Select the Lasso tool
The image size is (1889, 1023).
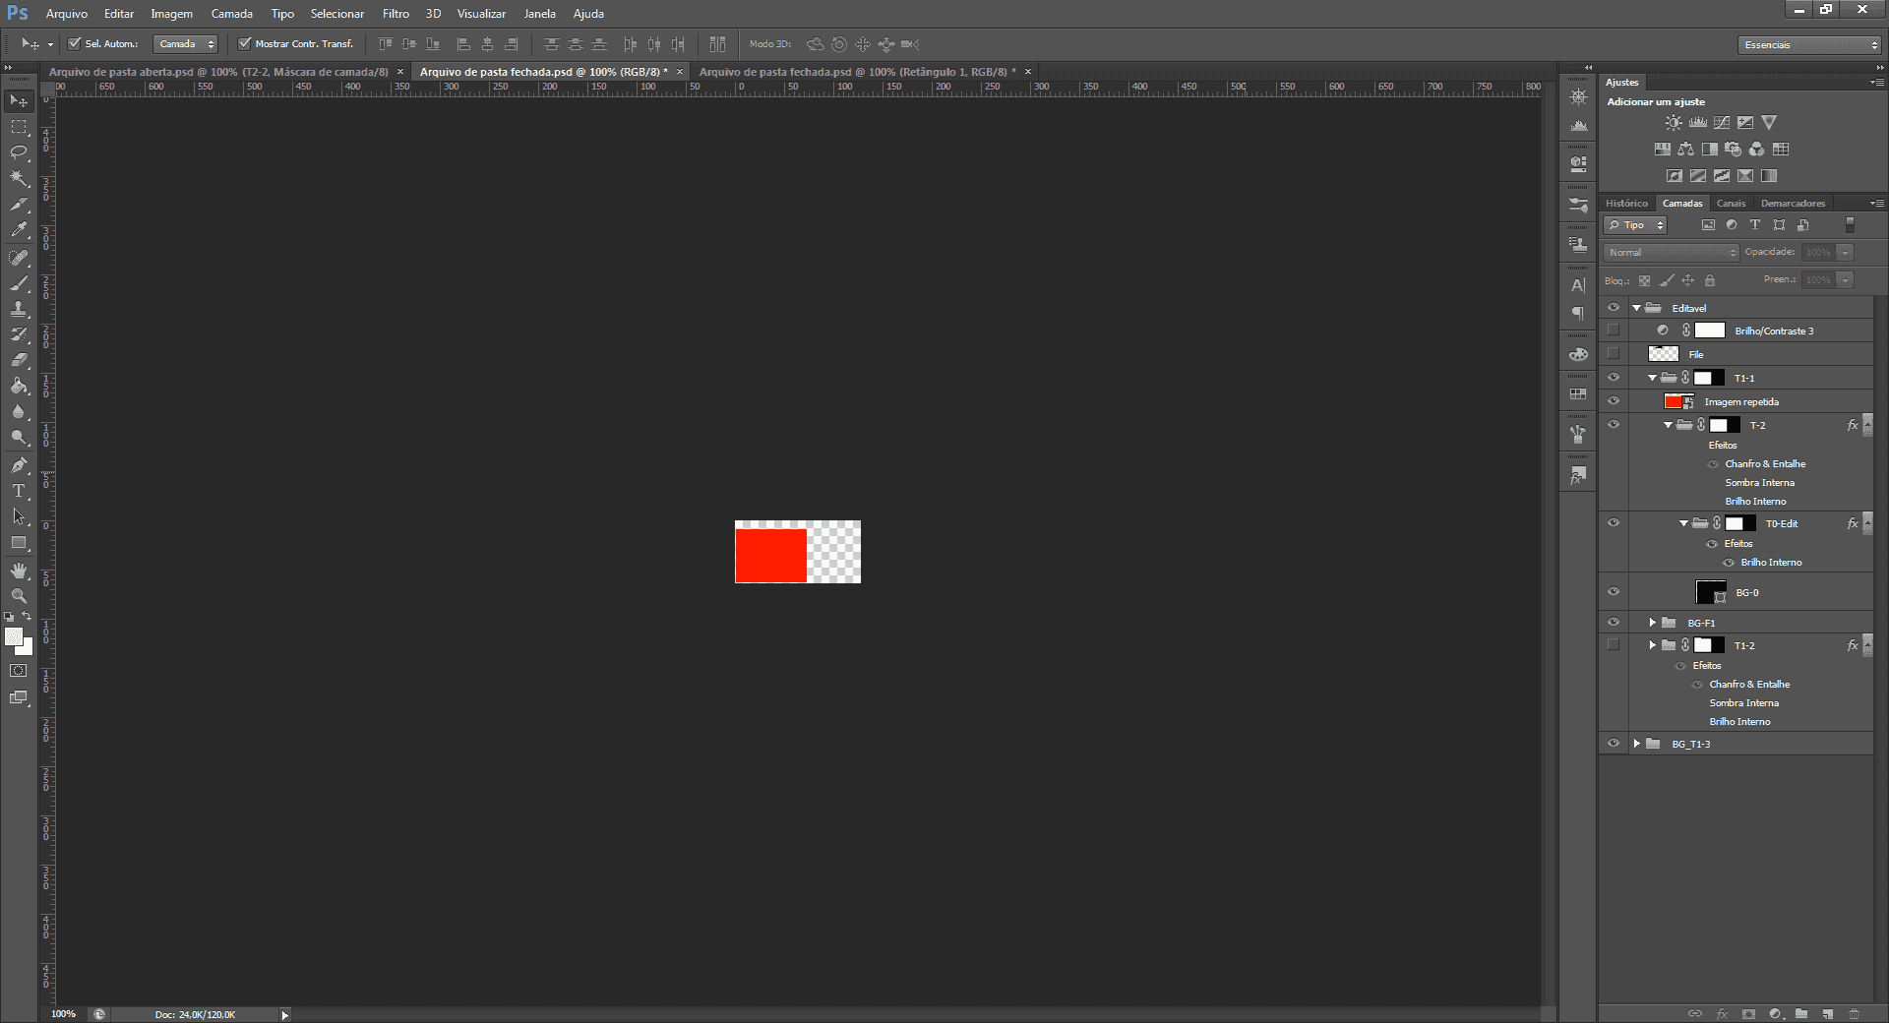coord(19,152)
